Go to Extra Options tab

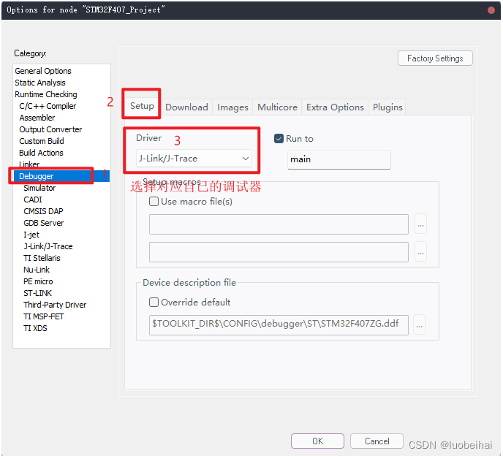[335, 107]
